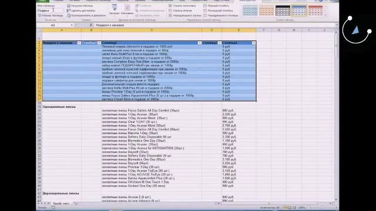Select row 19 header

(x=39, y=107)
